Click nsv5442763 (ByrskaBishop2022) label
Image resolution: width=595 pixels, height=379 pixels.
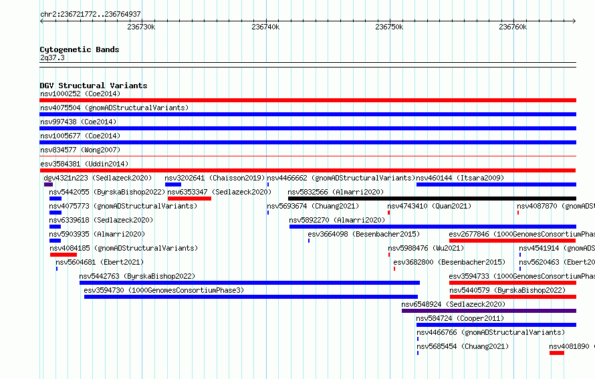pyautogui.click(x=137, y=276)
